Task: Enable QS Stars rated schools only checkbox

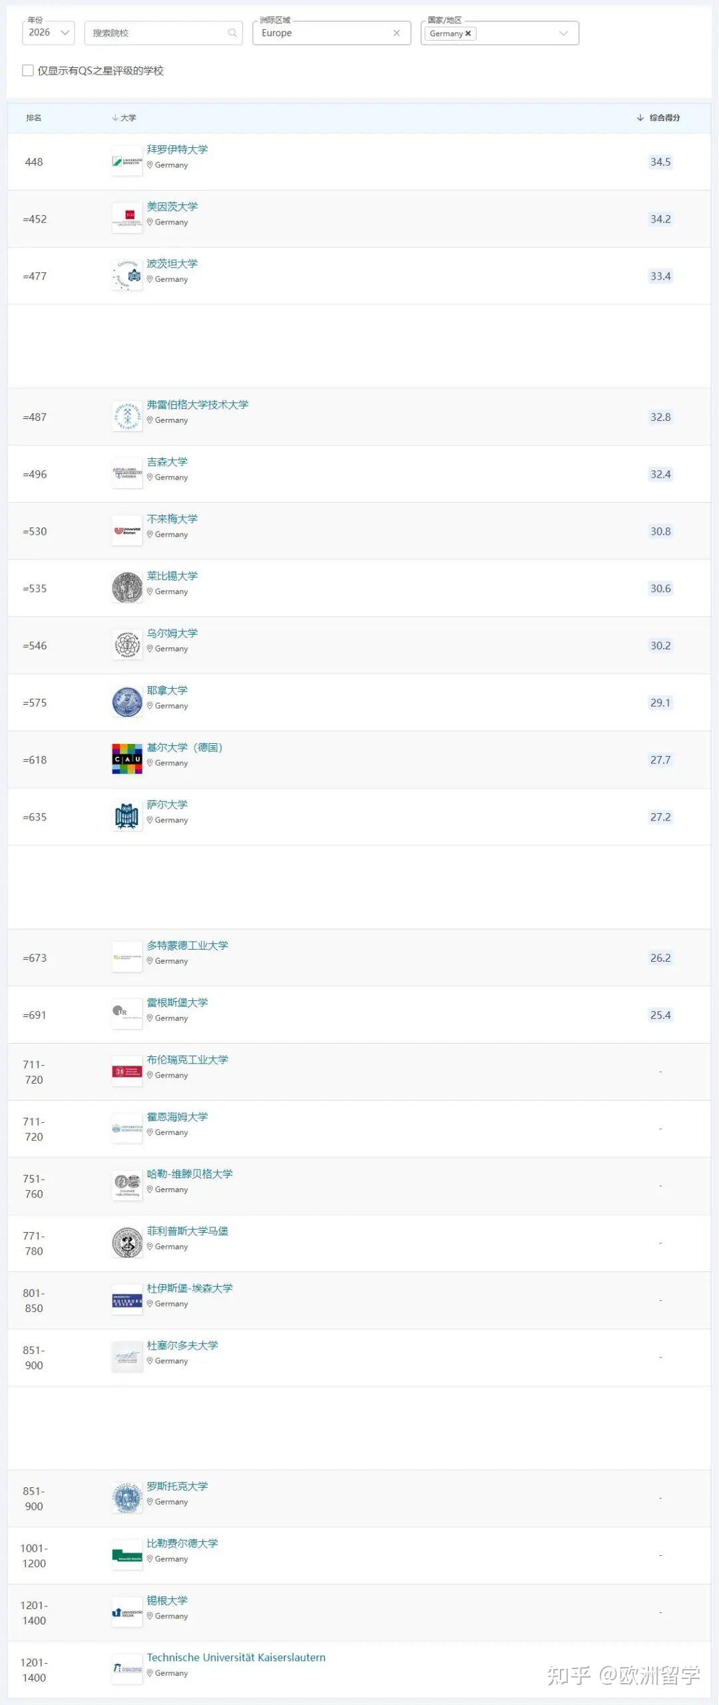Action: coord(28,71)
